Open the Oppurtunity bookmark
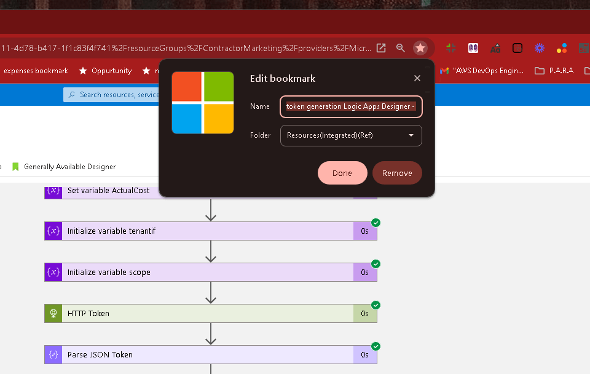This screenshot has height=374, width=590. tap(105, 70)
